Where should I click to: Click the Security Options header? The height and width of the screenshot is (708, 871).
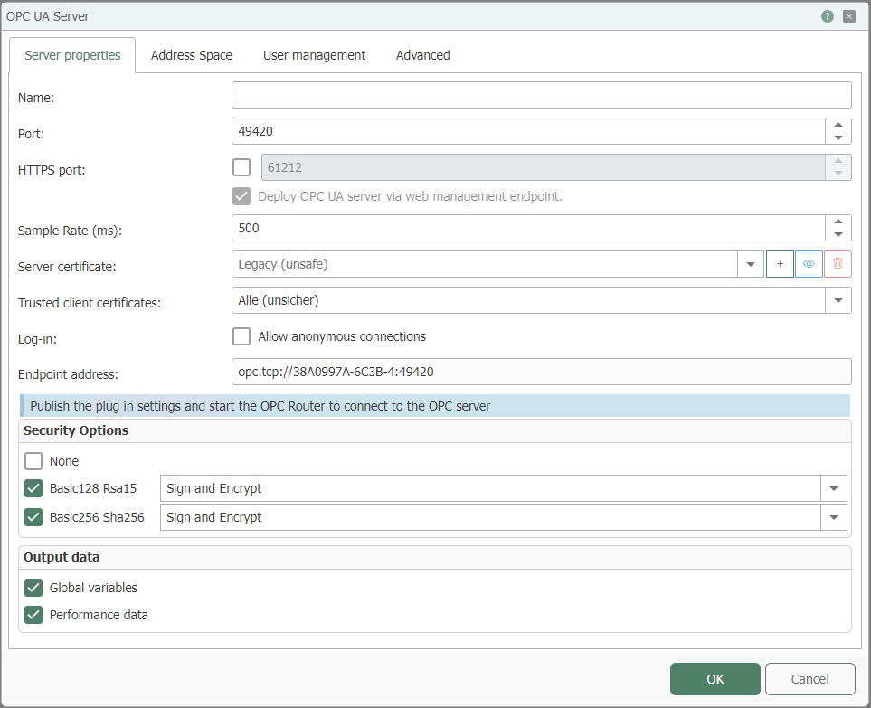tap(76, 430)
